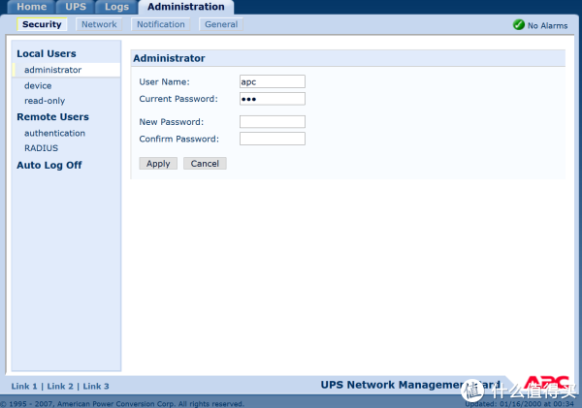This screenshot has width=582, height=408.
Task: Focus the Current Password field
Action: (x=273, y=99)
